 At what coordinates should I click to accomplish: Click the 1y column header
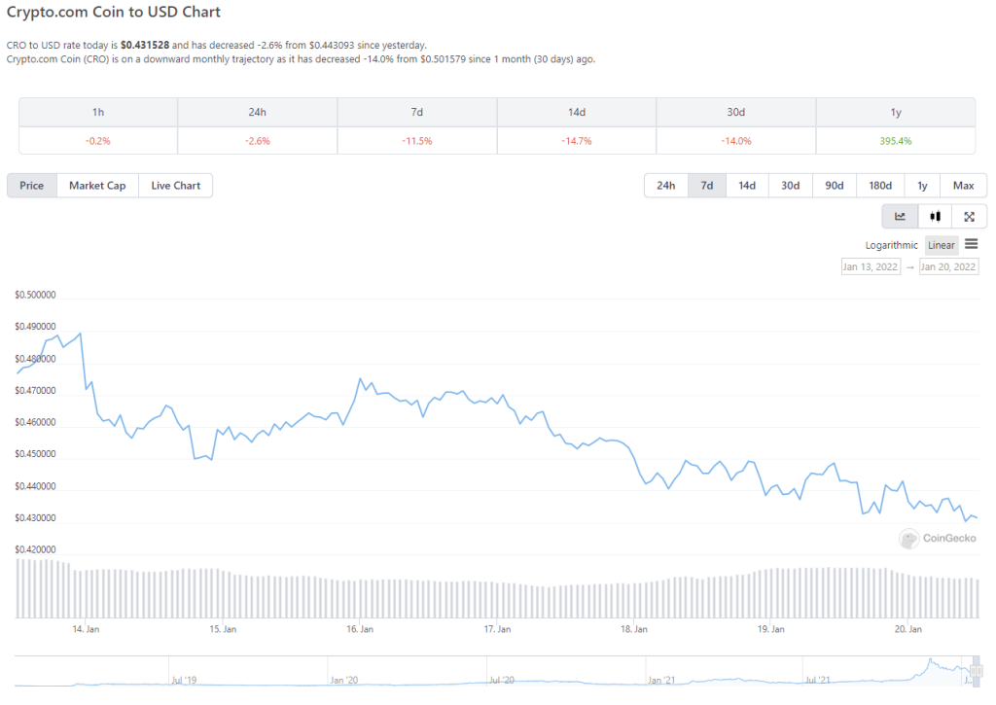click(896, 113)
